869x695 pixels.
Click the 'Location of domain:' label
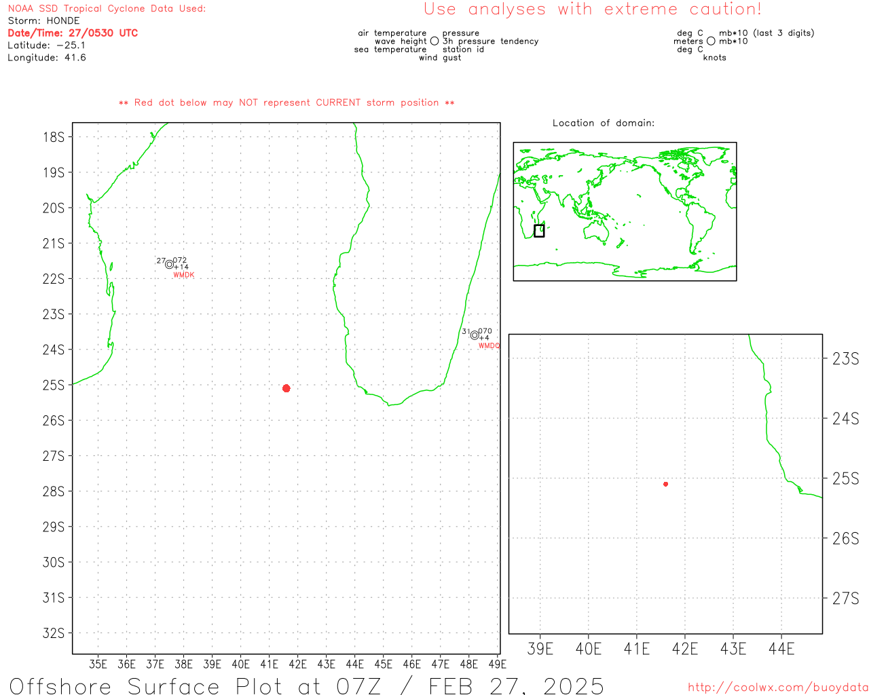604,124
